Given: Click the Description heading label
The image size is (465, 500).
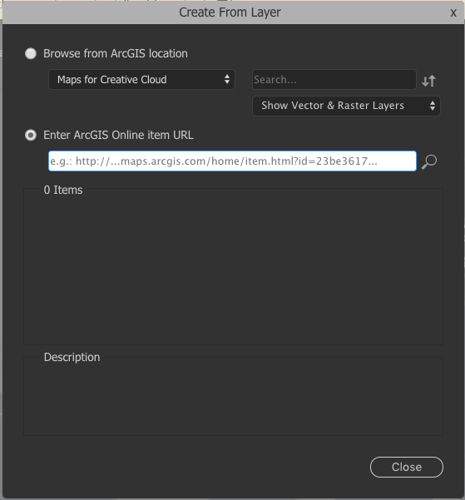Looking at the screenshot, I should click(72, 357).
